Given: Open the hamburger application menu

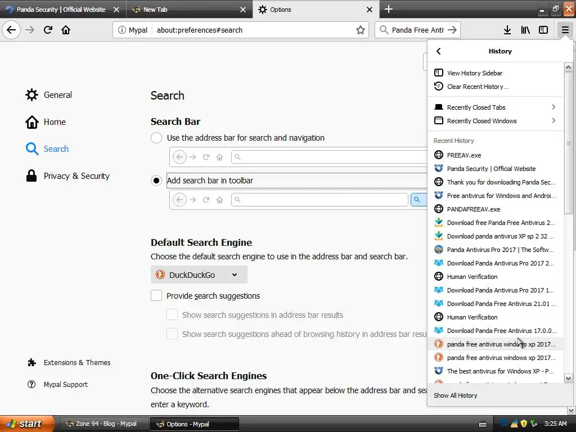Looking at the screenshot, I should point(565,30).
